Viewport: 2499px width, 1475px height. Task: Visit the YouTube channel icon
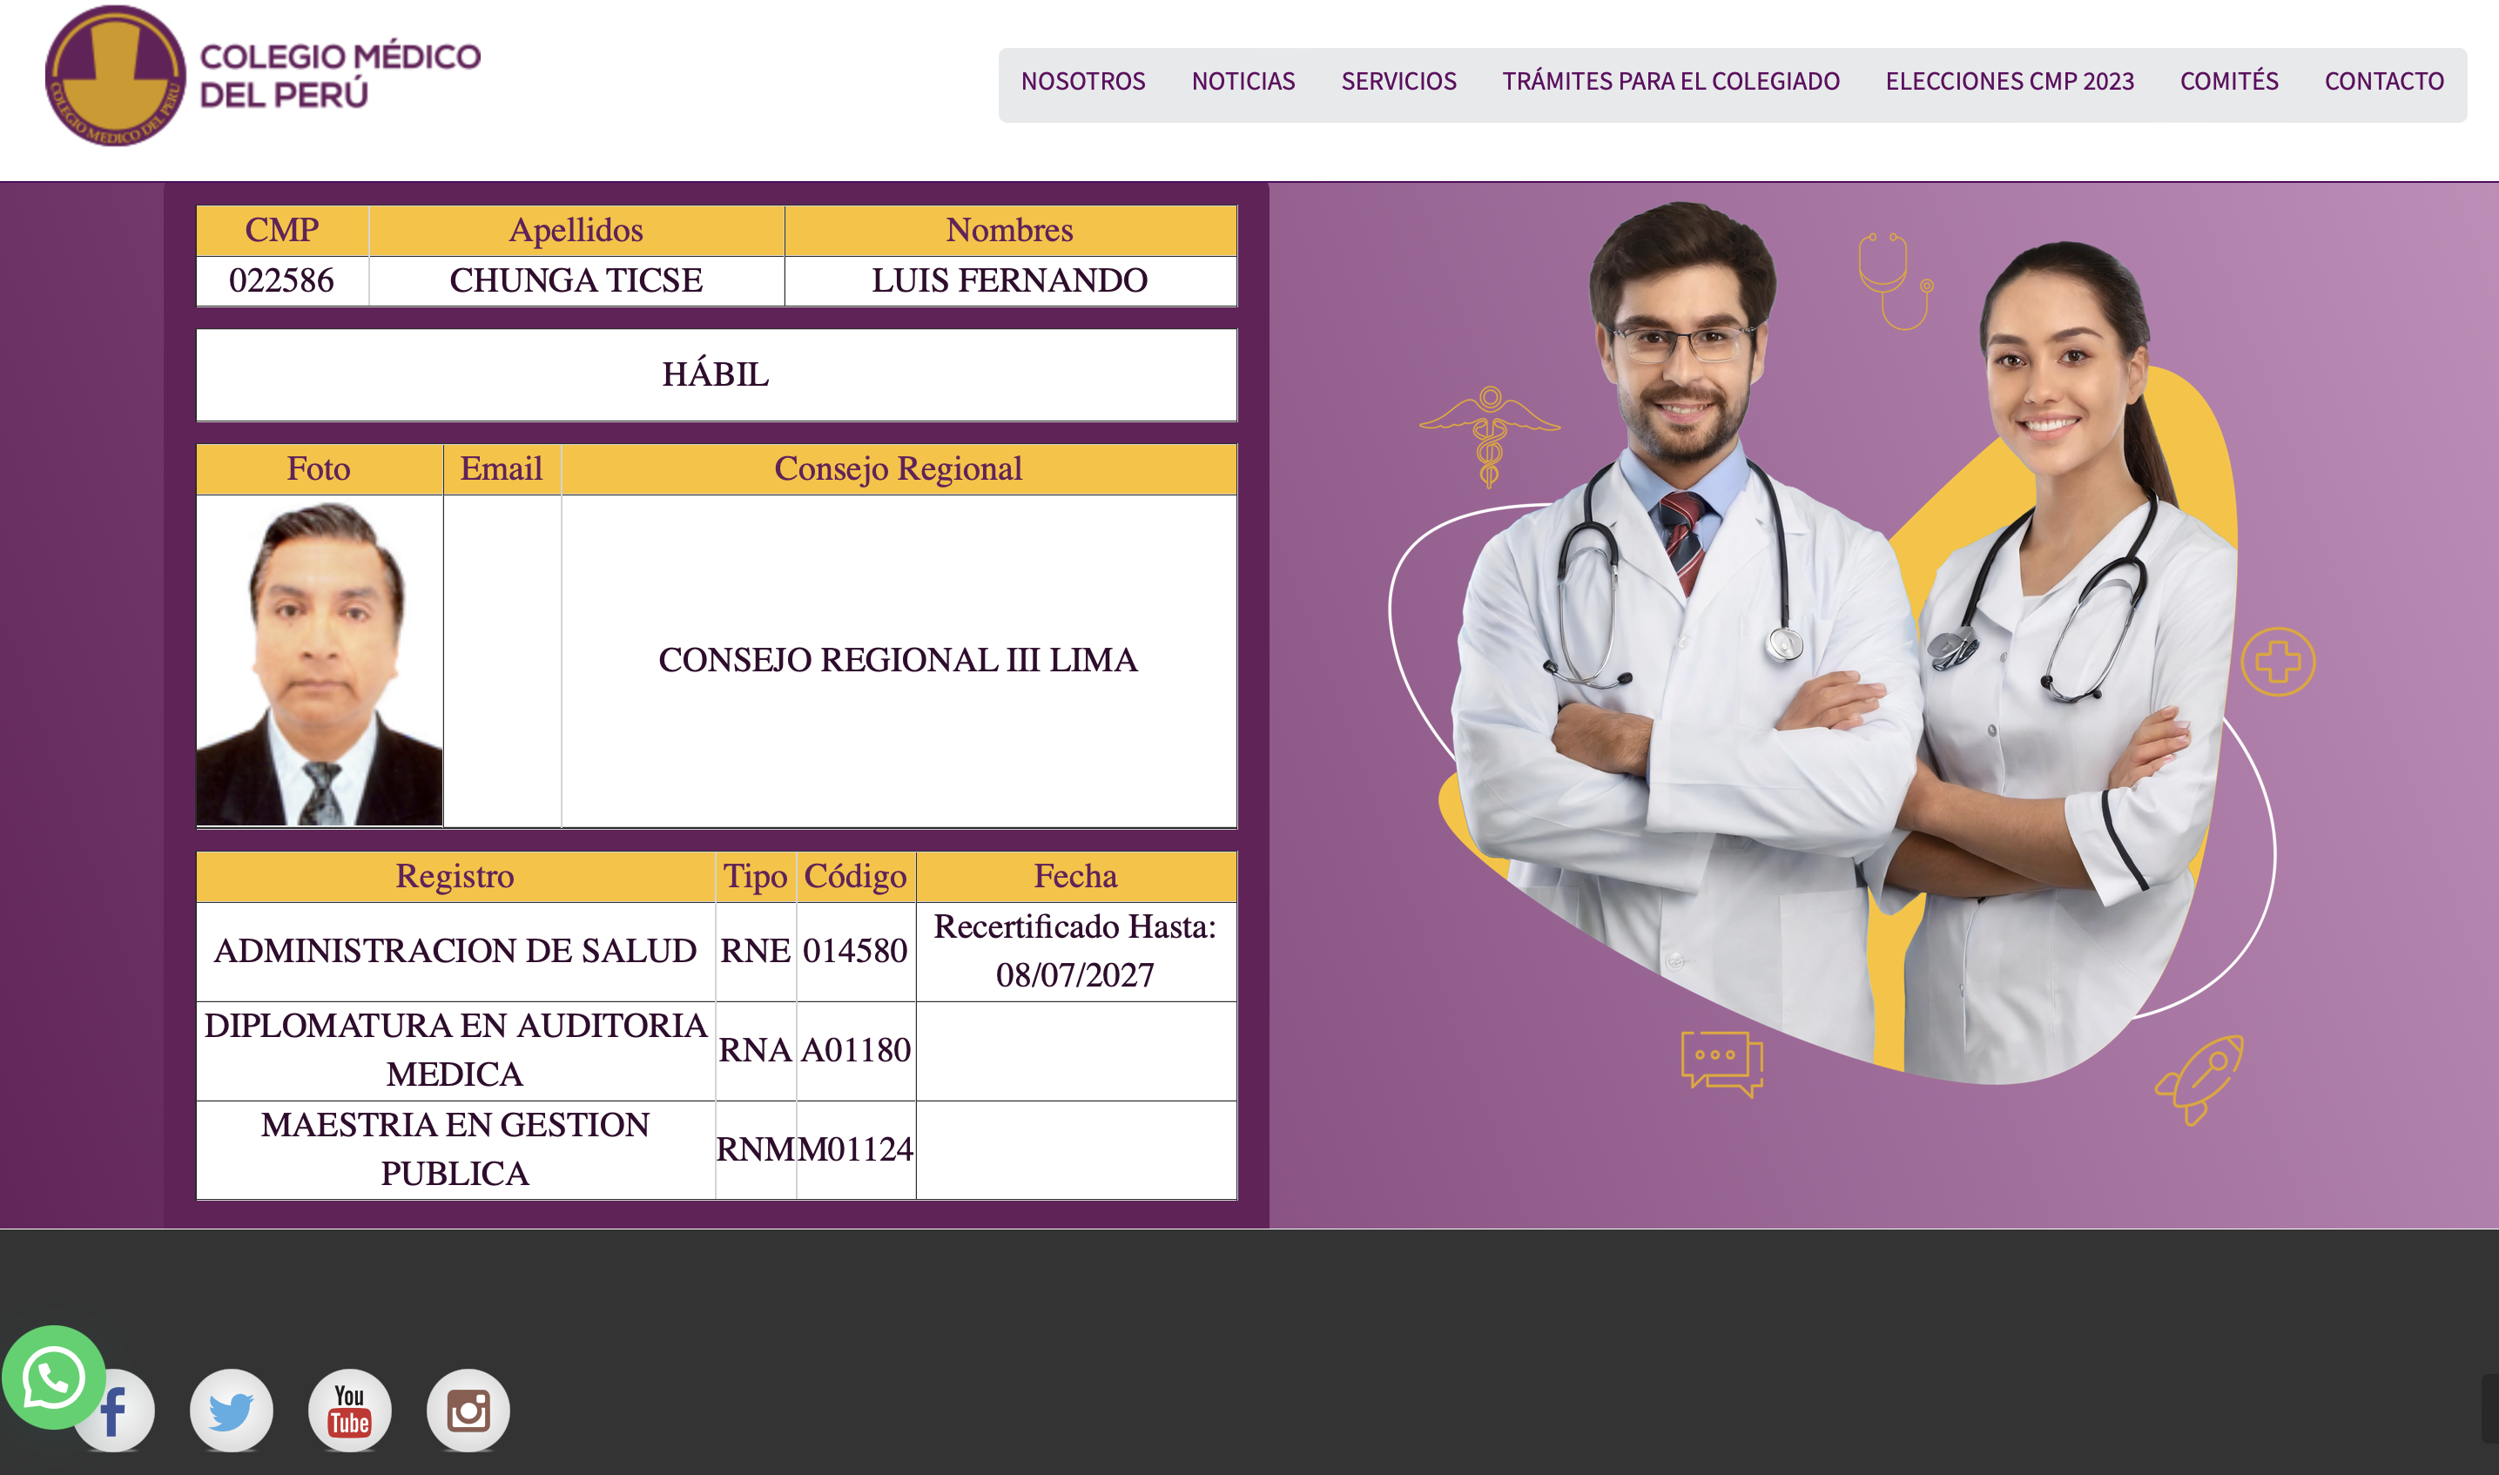[x=350, y=1411]
